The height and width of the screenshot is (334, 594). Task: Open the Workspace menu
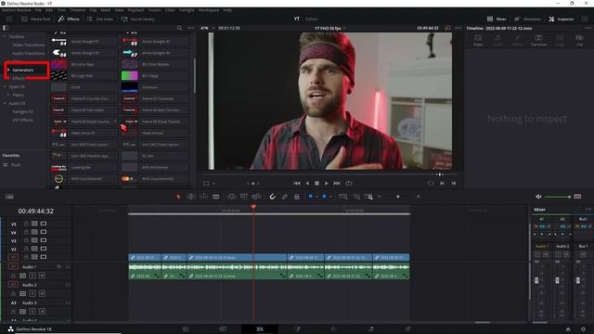pos(209,10)
